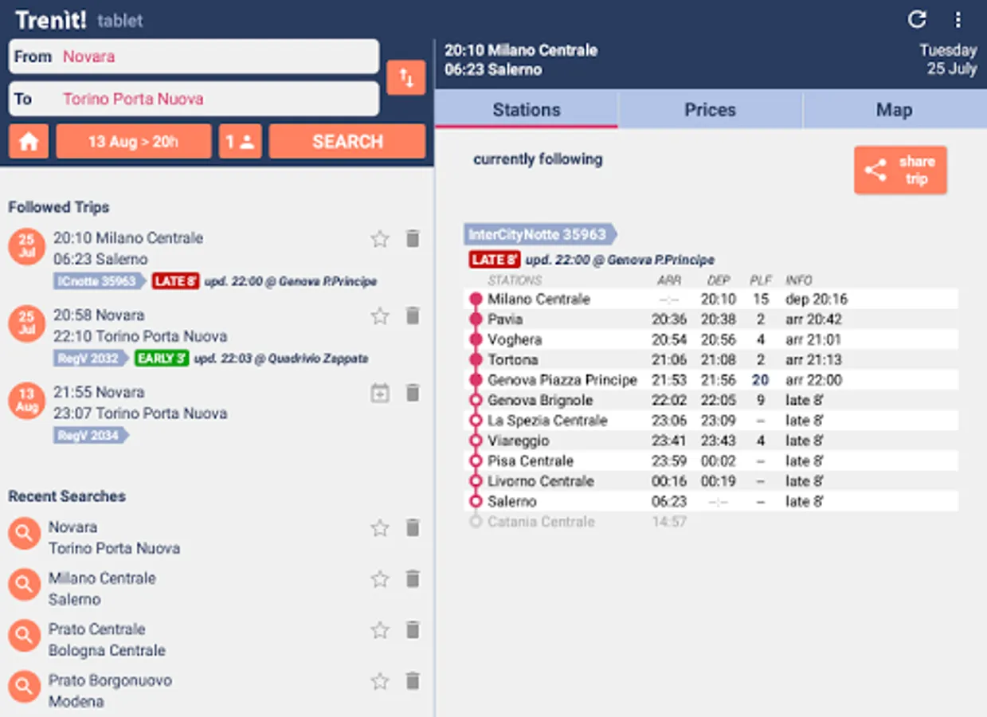The width and height of the screenshot is (987, 717).
Task: Open the passenger count selector
Action: point(240,142)
